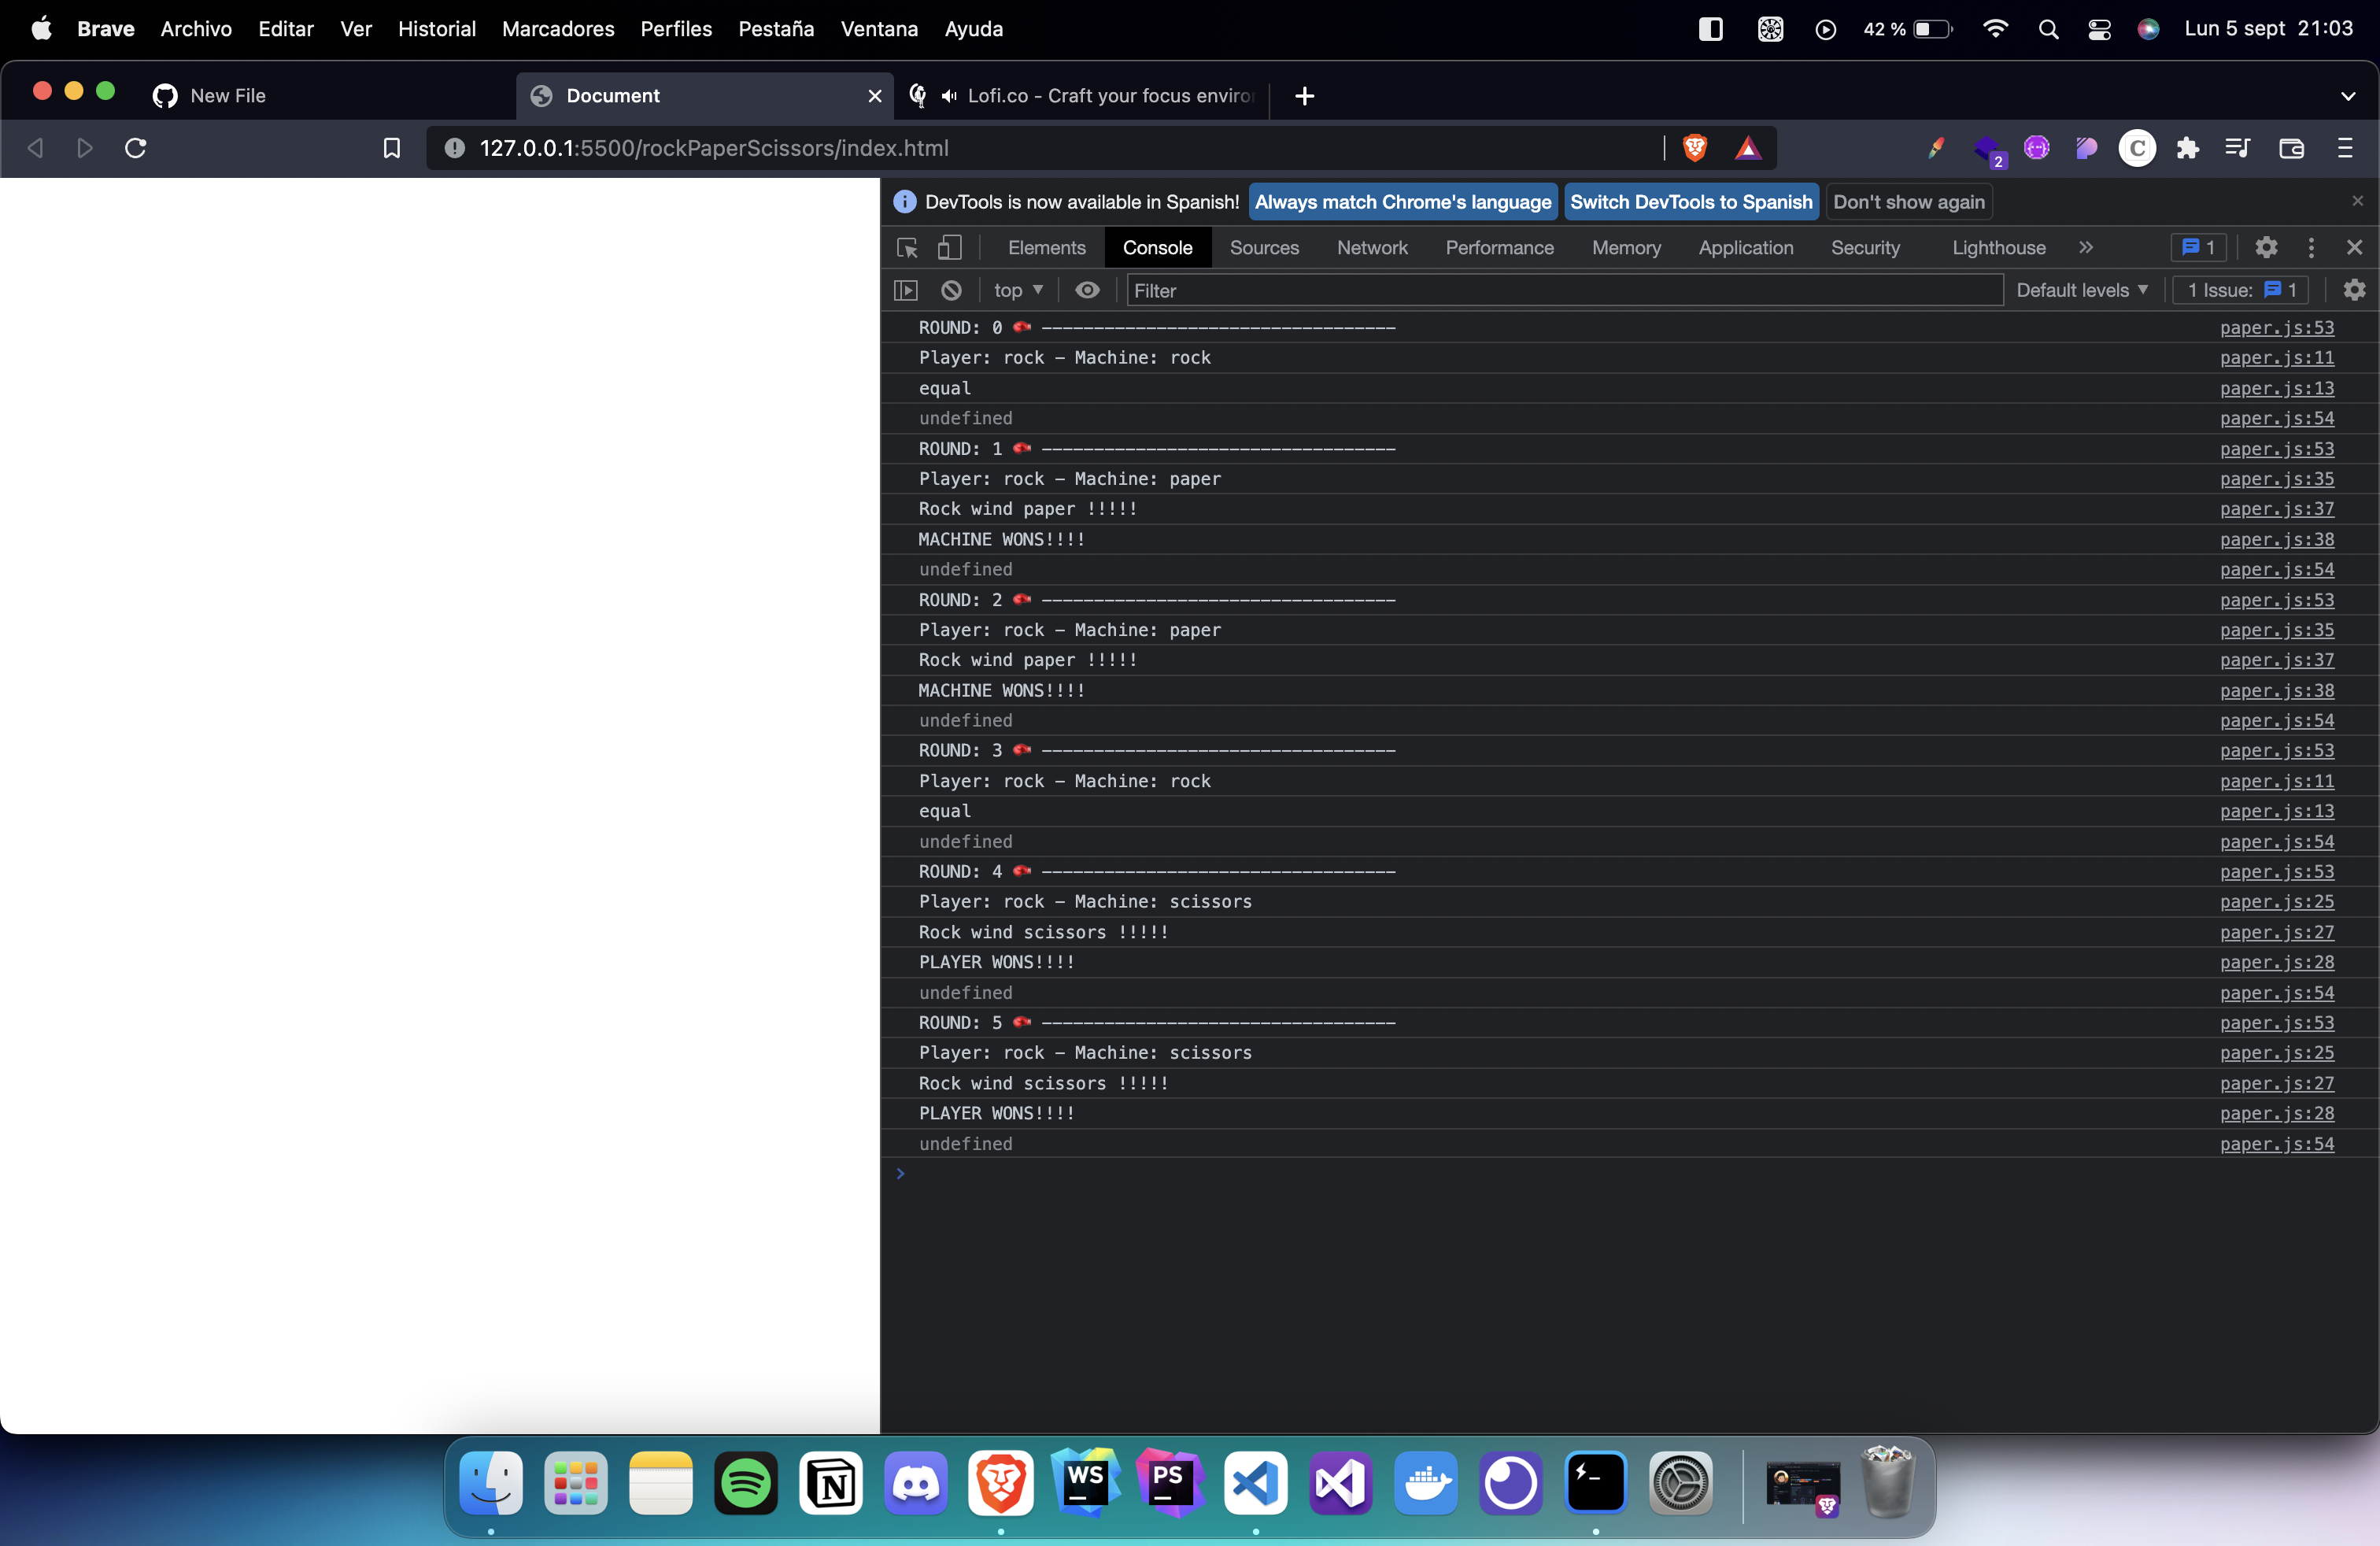Click the 1 Issue indicator

2240,290
